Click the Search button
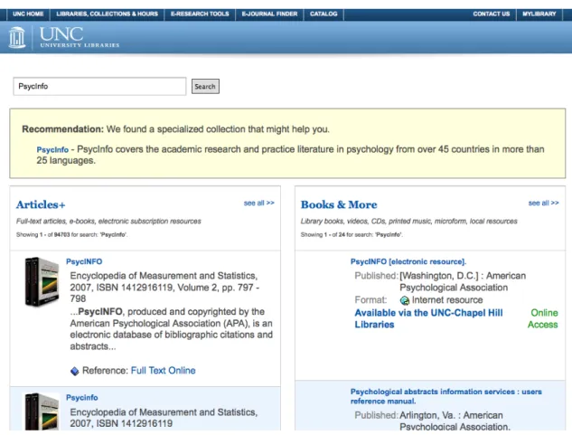Screen dimensions: 572x435 point(205,86)
